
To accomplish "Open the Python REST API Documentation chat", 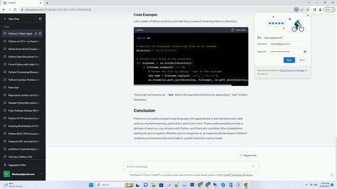I will point(22,134).
